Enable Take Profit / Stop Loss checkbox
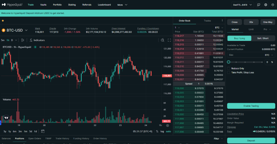 [229, 72]
